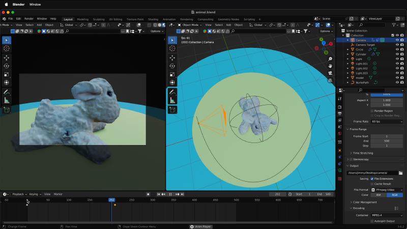Open the Keying menu in timeline
The height and width of the screenshot is (229, 407).
[35, 194]
